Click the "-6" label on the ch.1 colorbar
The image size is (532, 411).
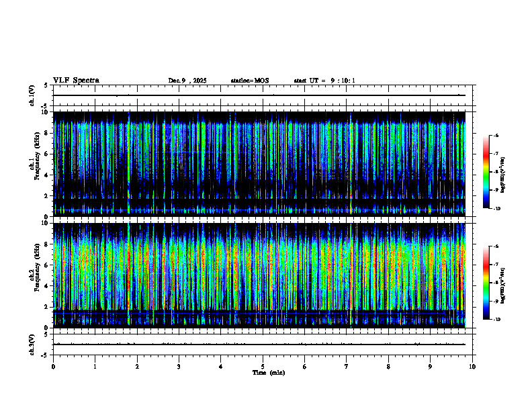click(496, 135)
